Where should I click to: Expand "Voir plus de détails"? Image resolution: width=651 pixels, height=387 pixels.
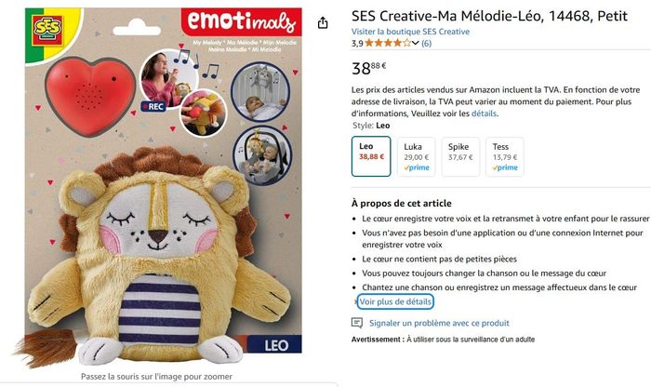395,302
